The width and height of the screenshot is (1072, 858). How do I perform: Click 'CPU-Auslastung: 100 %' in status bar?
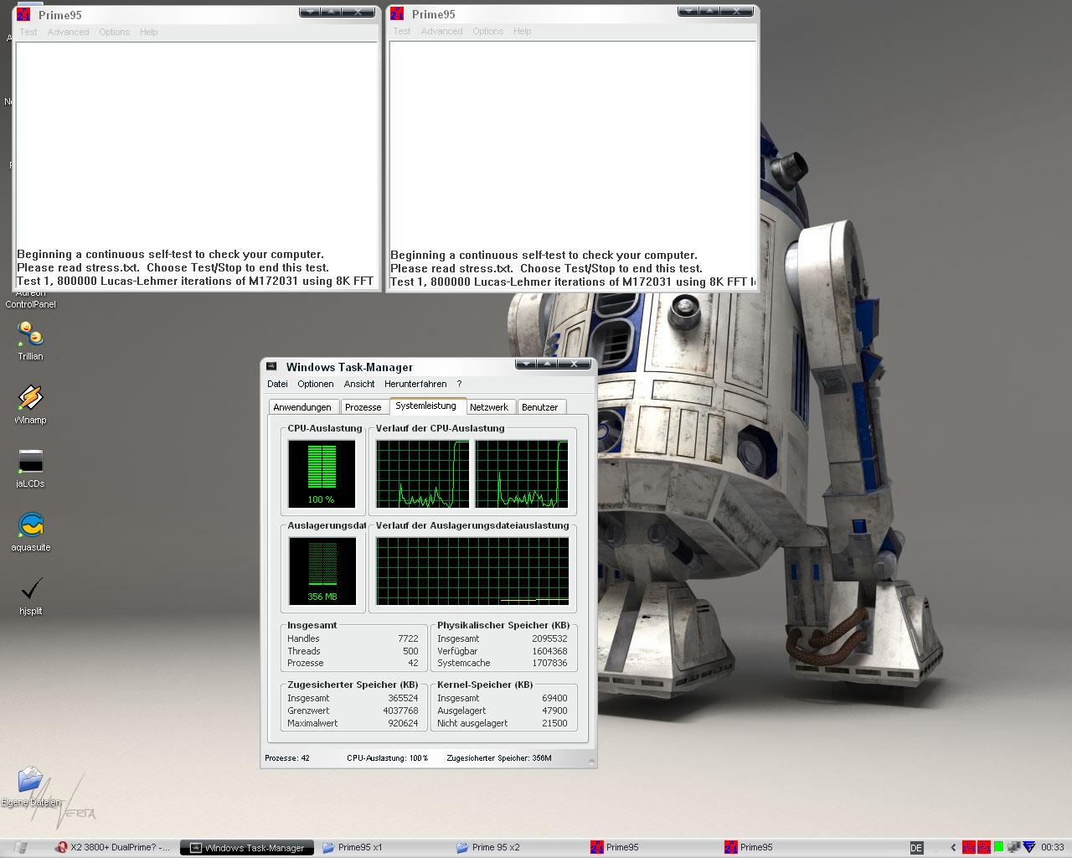click(x=387, y=758)
